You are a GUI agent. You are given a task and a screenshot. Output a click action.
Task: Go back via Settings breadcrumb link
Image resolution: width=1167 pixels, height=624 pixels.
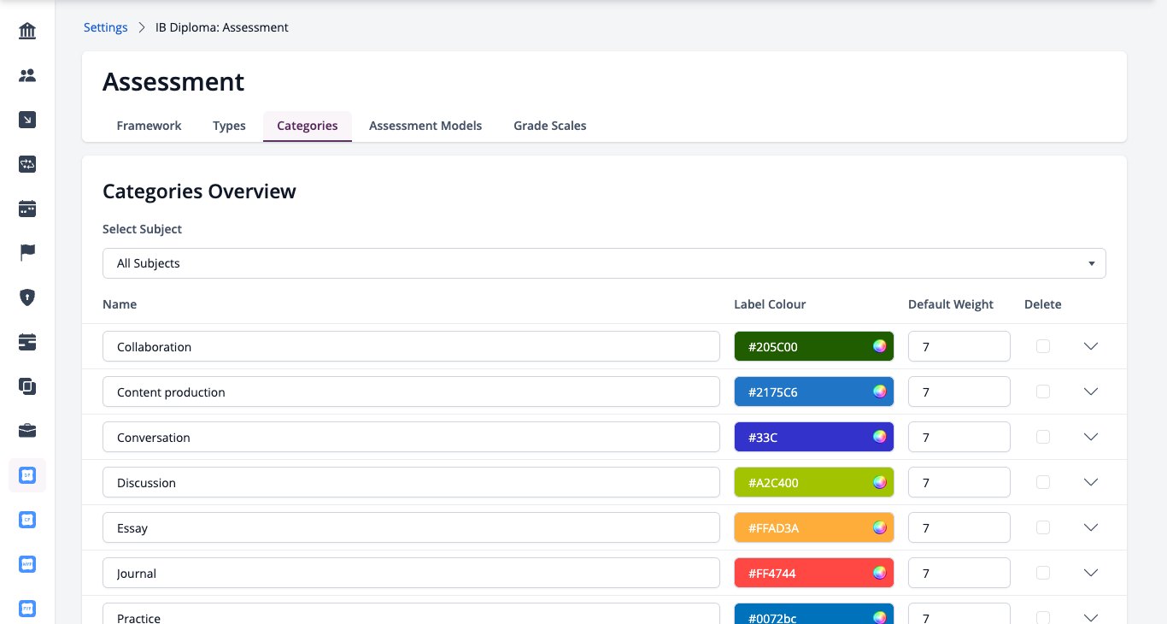pos(106,27)
